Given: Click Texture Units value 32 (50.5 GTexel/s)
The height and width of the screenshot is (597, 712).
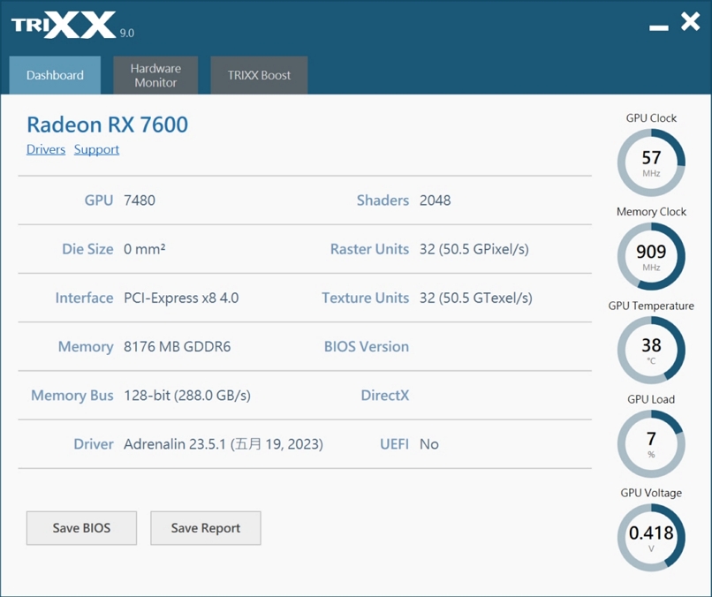Looking at the screenshot, I should click(476, 298).
